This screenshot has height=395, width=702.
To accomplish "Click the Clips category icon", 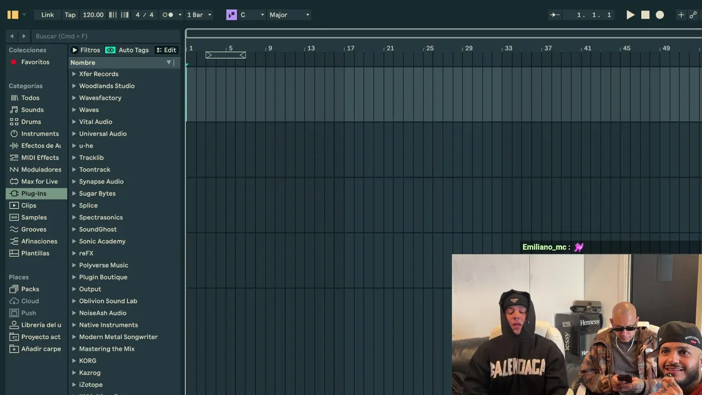I will pos(14,206).
